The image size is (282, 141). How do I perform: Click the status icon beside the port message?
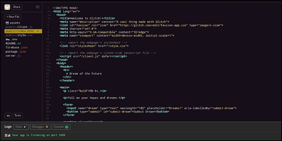coord(7,135)
